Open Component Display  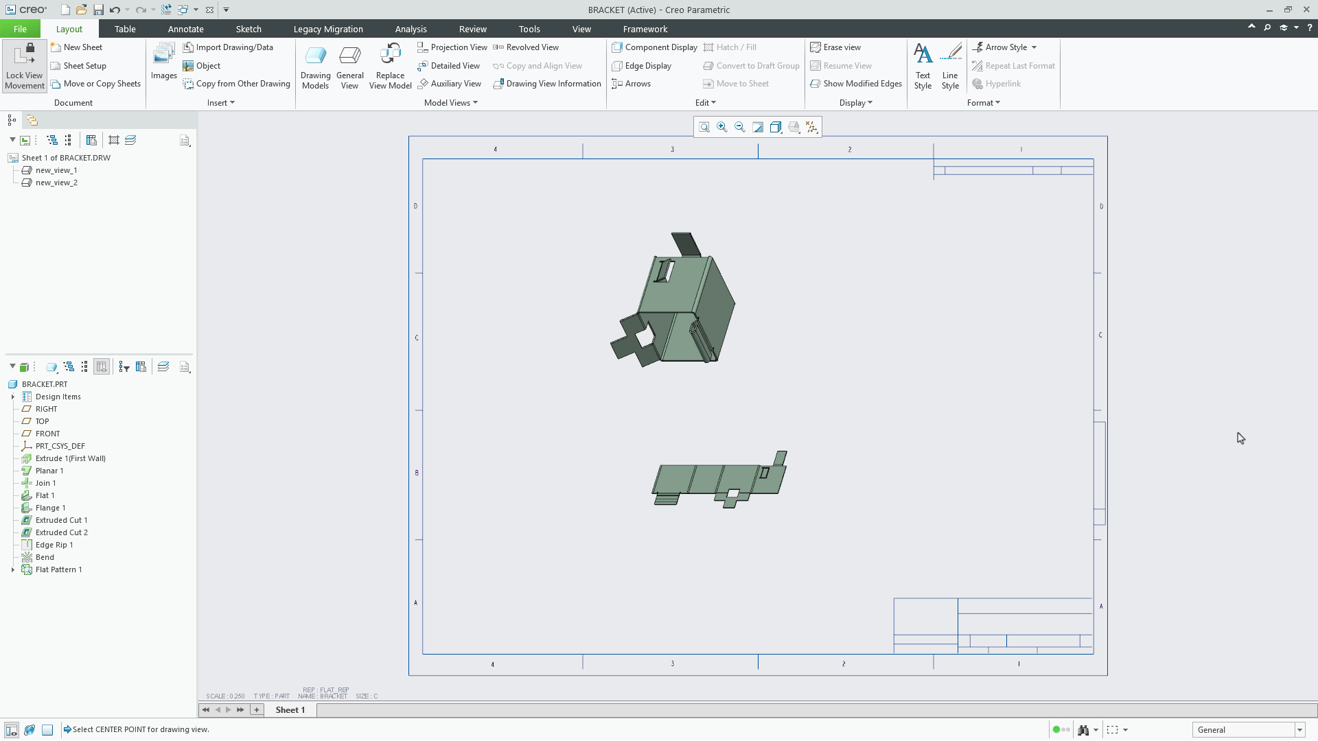[x=655, y=47]
